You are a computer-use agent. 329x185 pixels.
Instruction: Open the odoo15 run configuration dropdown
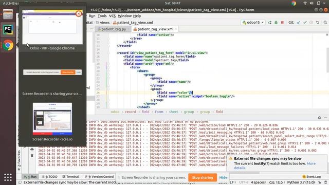253,23
